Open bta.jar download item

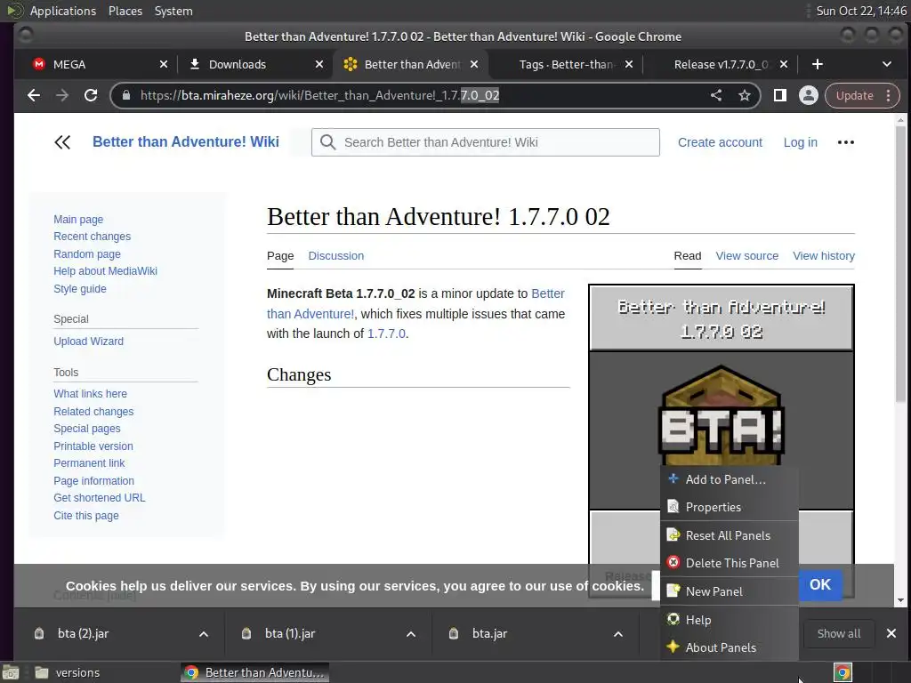[489, 633]
